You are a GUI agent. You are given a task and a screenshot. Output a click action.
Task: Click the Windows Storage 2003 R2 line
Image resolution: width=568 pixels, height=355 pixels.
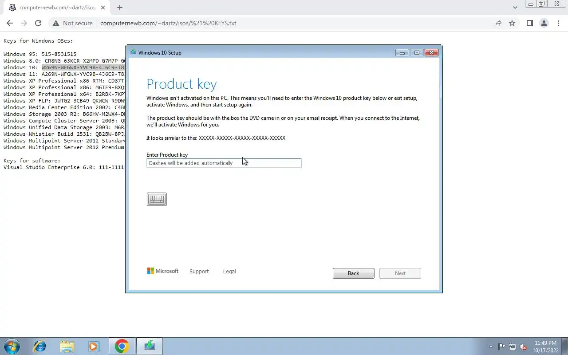point(64,114)
